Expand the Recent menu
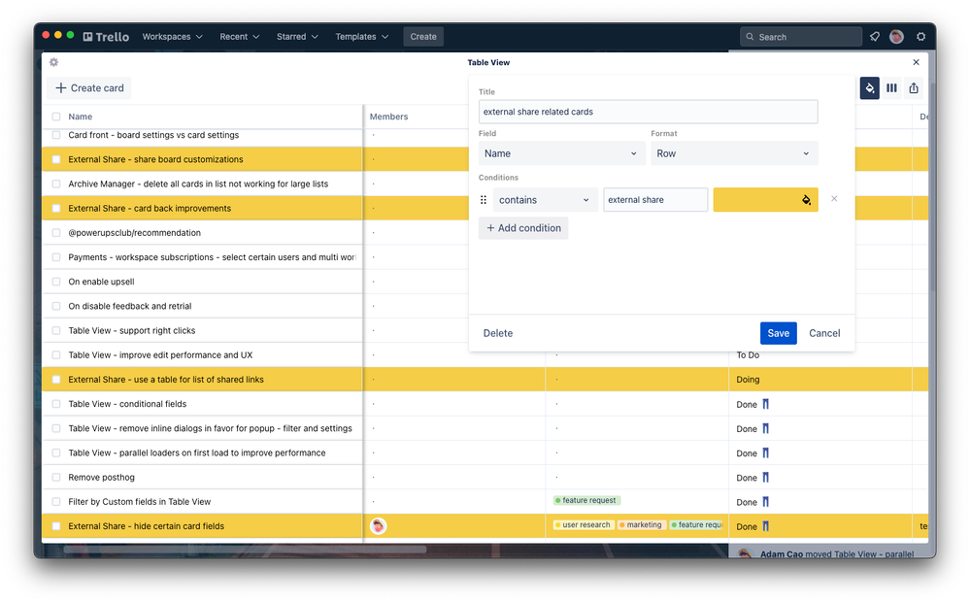 point(240,37)
